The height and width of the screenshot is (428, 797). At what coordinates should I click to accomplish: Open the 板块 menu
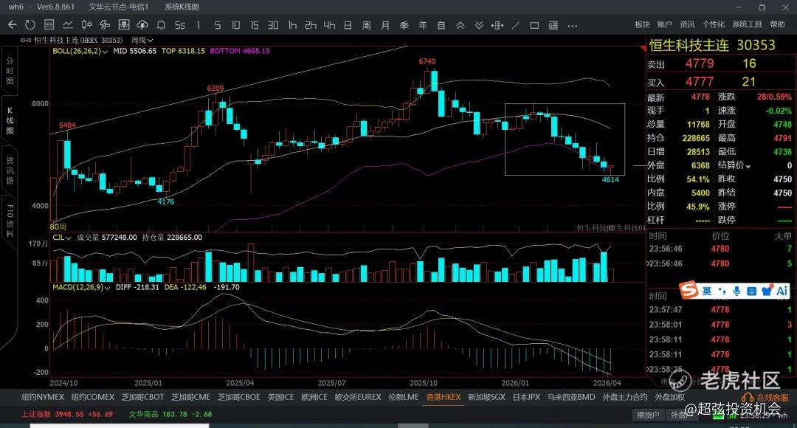pyautogui.click(x=643, y=24)
